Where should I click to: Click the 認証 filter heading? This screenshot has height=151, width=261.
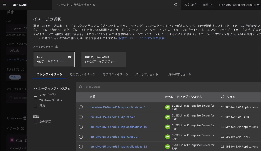click(36, 116)
